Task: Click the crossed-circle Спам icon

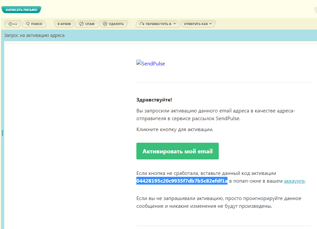Action: [x=81, y=24]
